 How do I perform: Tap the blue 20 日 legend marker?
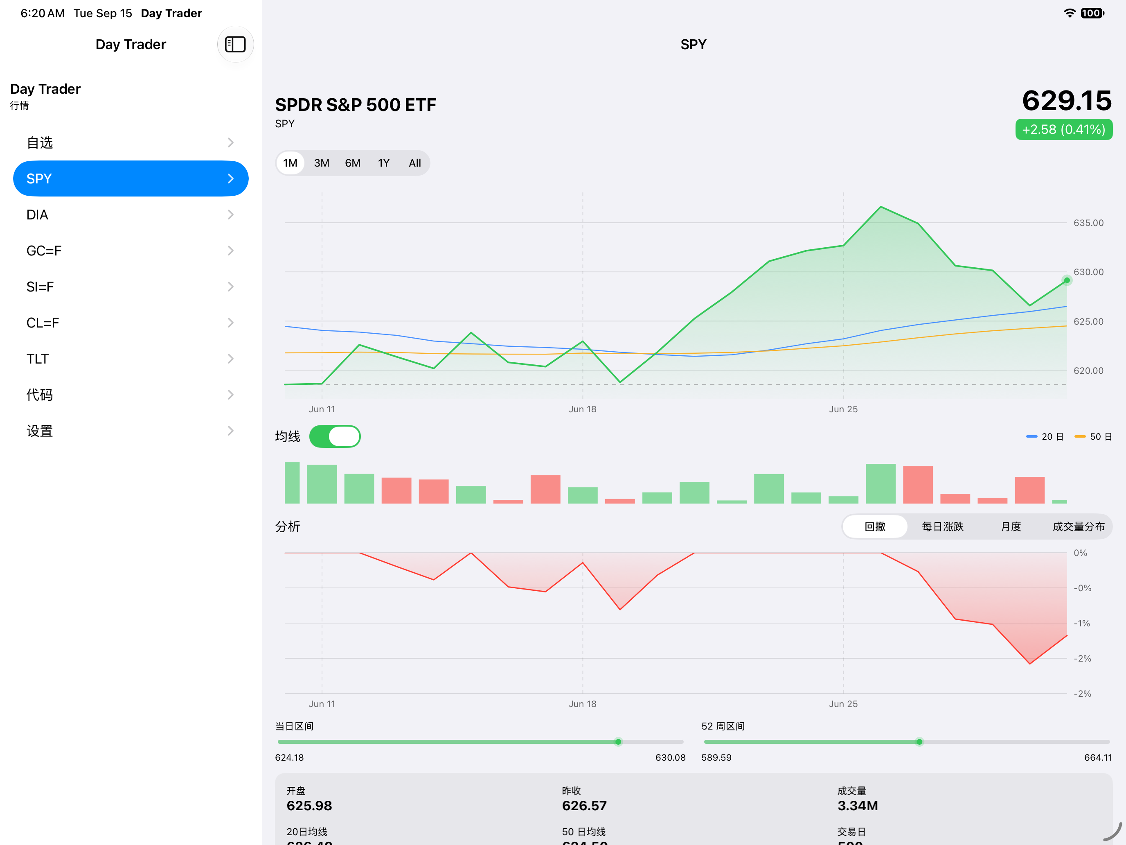(1032, 436)
